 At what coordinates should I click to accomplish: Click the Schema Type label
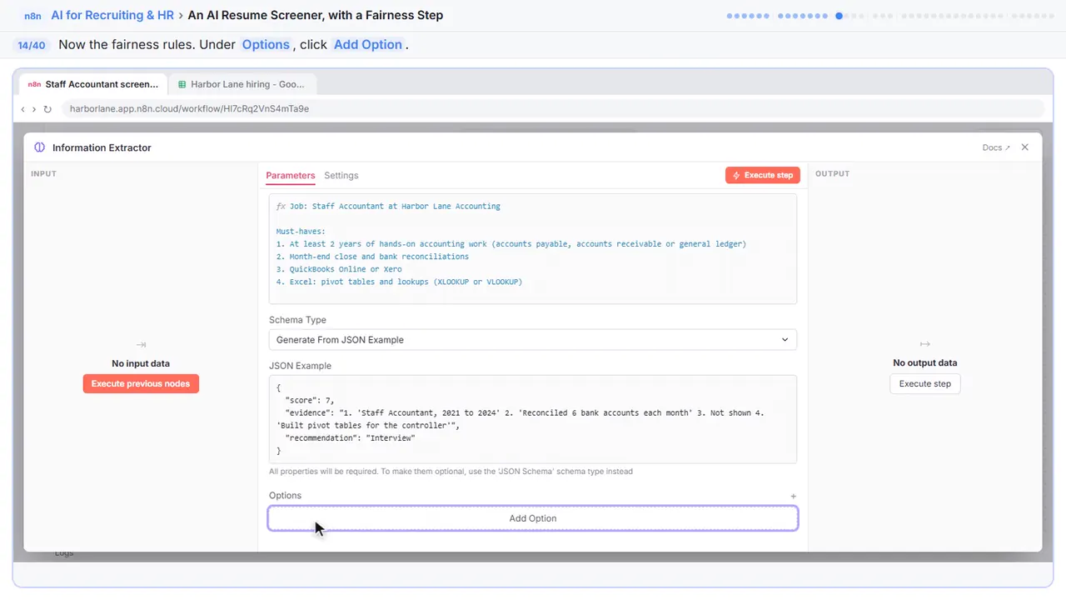coord(297,320)
